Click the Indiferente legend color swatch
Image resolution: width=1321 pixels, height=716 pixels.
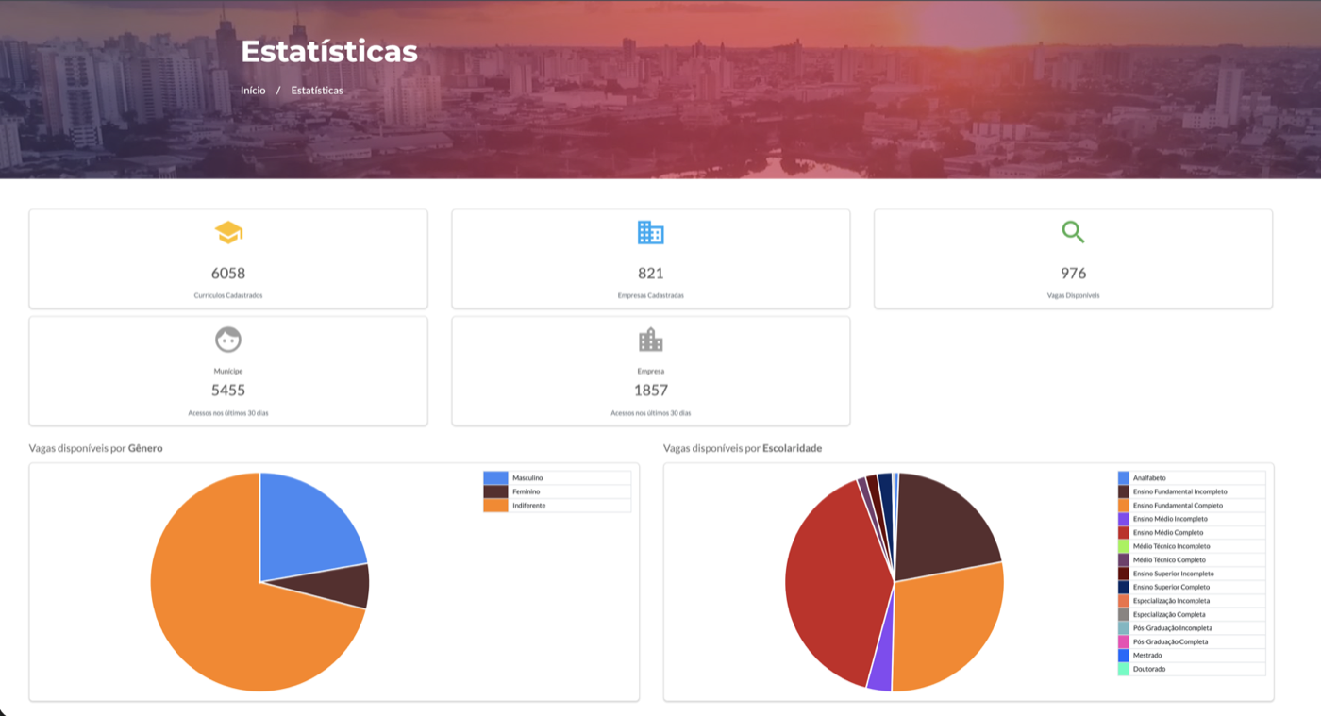495,506
